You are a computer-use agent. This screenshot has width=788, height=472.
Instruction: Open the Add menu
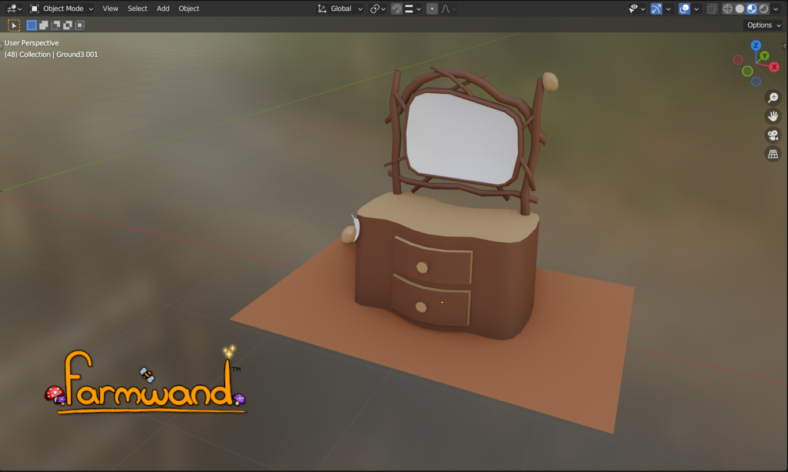[x=163, y=9]
